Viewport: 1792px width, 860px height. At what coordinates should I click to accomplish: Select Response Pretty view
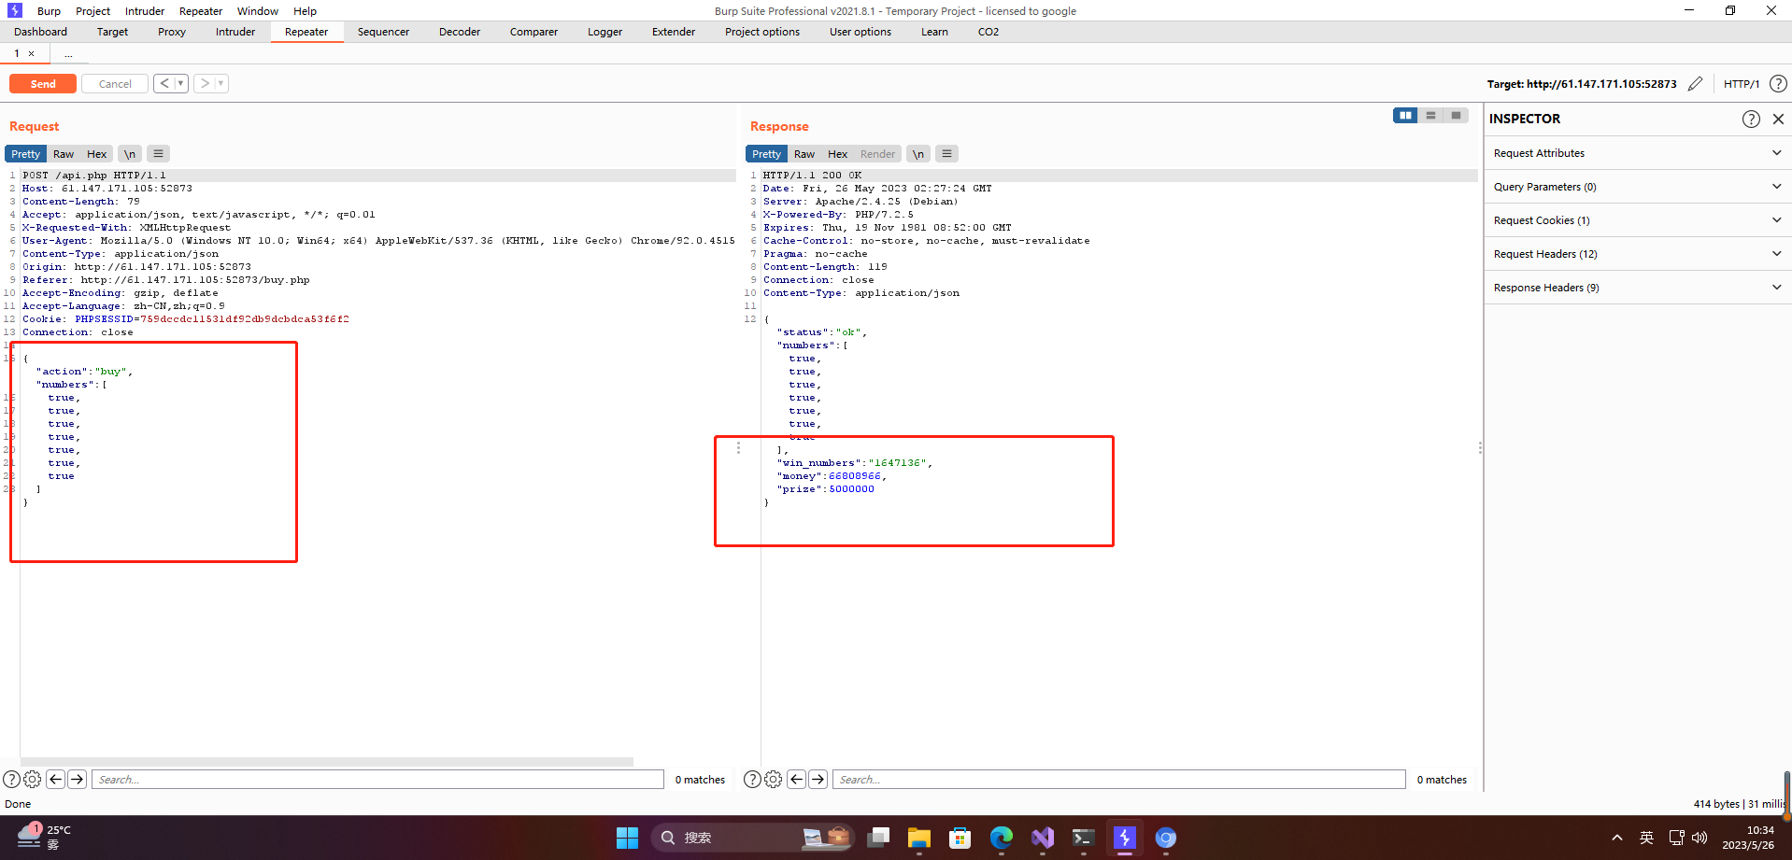tap(766, 154)
